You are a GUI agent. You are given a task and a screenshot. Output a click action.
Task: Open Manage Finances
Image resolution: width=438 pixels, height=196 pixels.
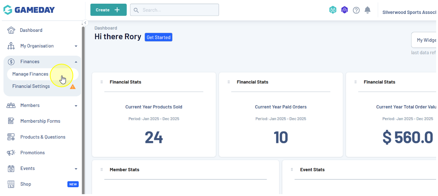click(30, 74)
